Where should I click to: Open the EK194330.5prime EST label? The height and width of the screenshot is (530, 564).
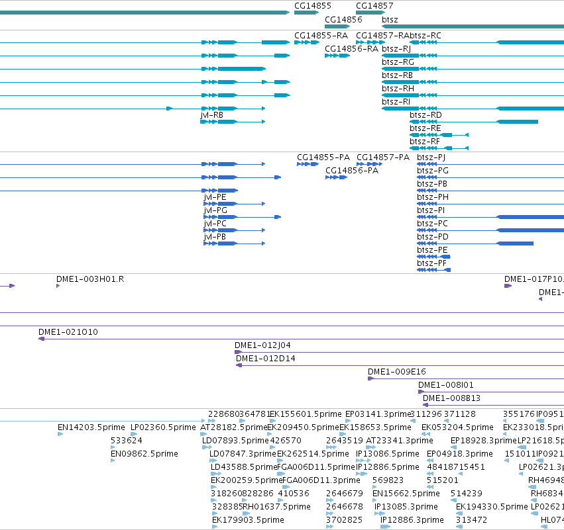[492, 507]
